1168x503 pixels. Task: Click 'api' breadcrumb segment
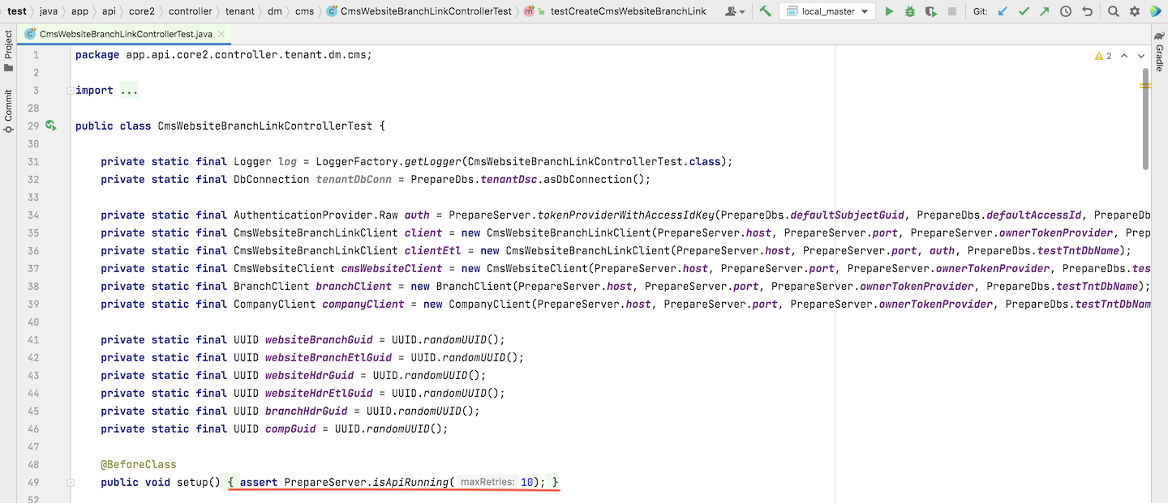click(109, 11)
